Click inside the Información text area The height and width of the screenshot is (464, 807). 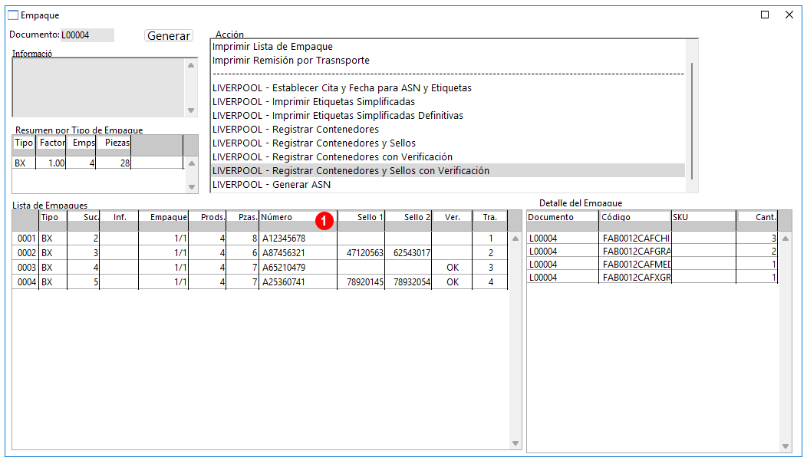(99, 87)
